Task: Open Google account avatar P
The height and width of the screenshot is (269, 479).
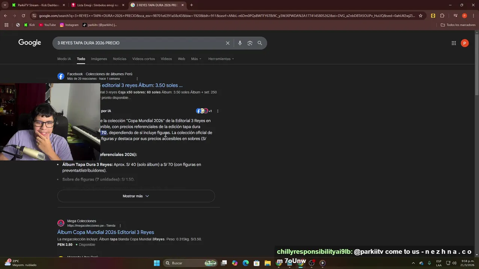Action: [464, 43]
